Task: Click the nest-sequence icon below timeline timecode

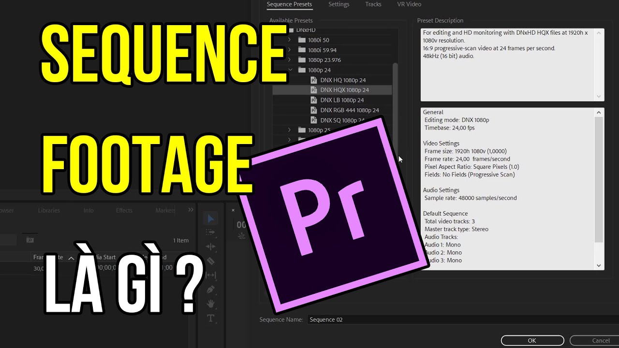Action: point(241,236)
